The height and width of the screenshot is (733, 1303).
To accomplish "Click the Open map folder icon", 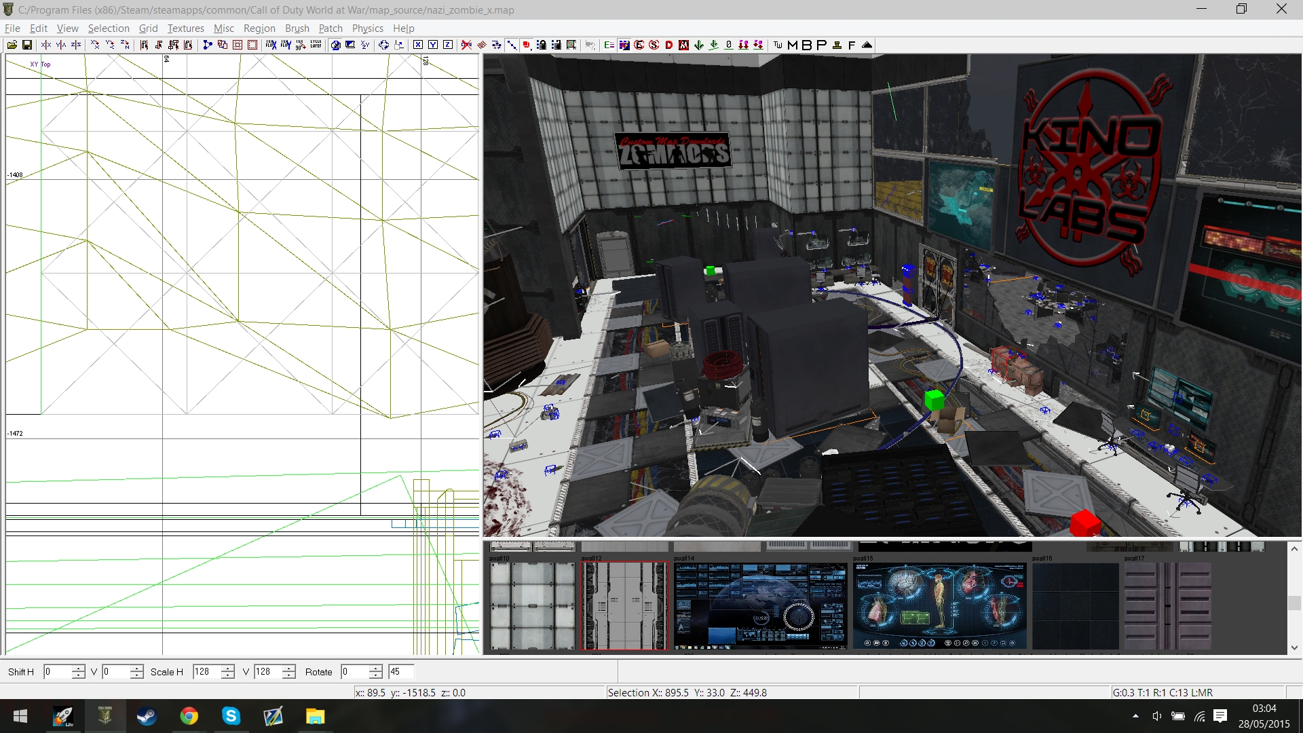I will (x=12, y=45).
